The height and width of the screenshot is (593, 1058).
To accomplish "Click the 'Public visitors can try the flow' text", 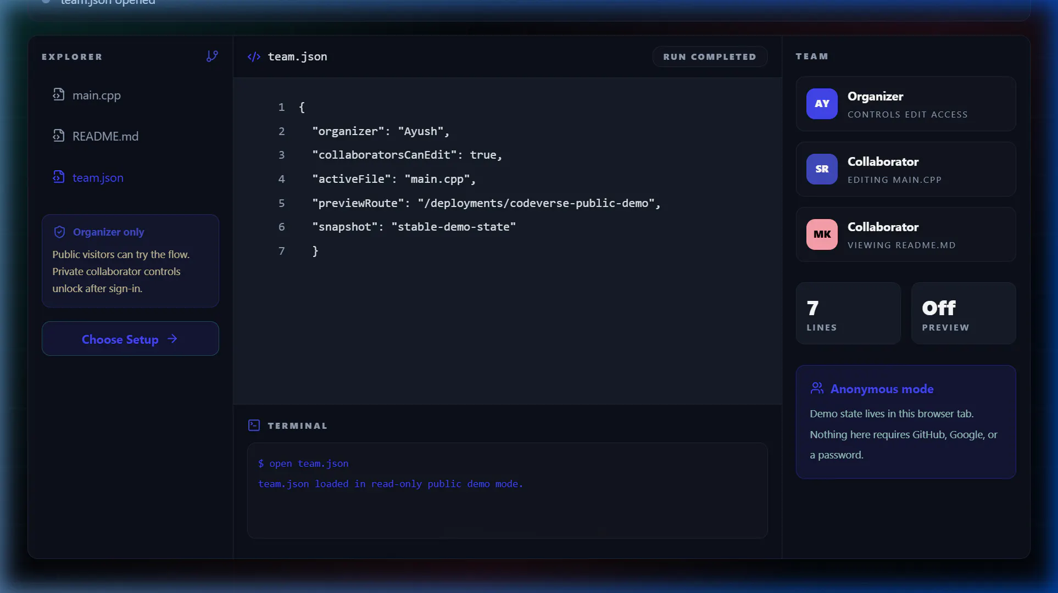I will pyautogui.click(x=121, y=254).
